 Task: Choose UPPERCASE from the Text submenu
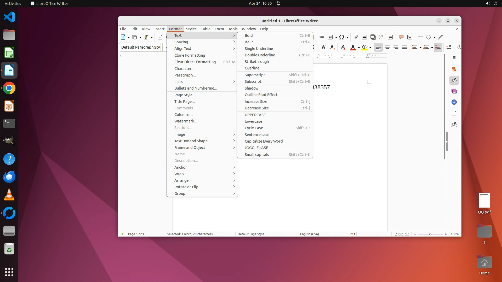(255, 115)
